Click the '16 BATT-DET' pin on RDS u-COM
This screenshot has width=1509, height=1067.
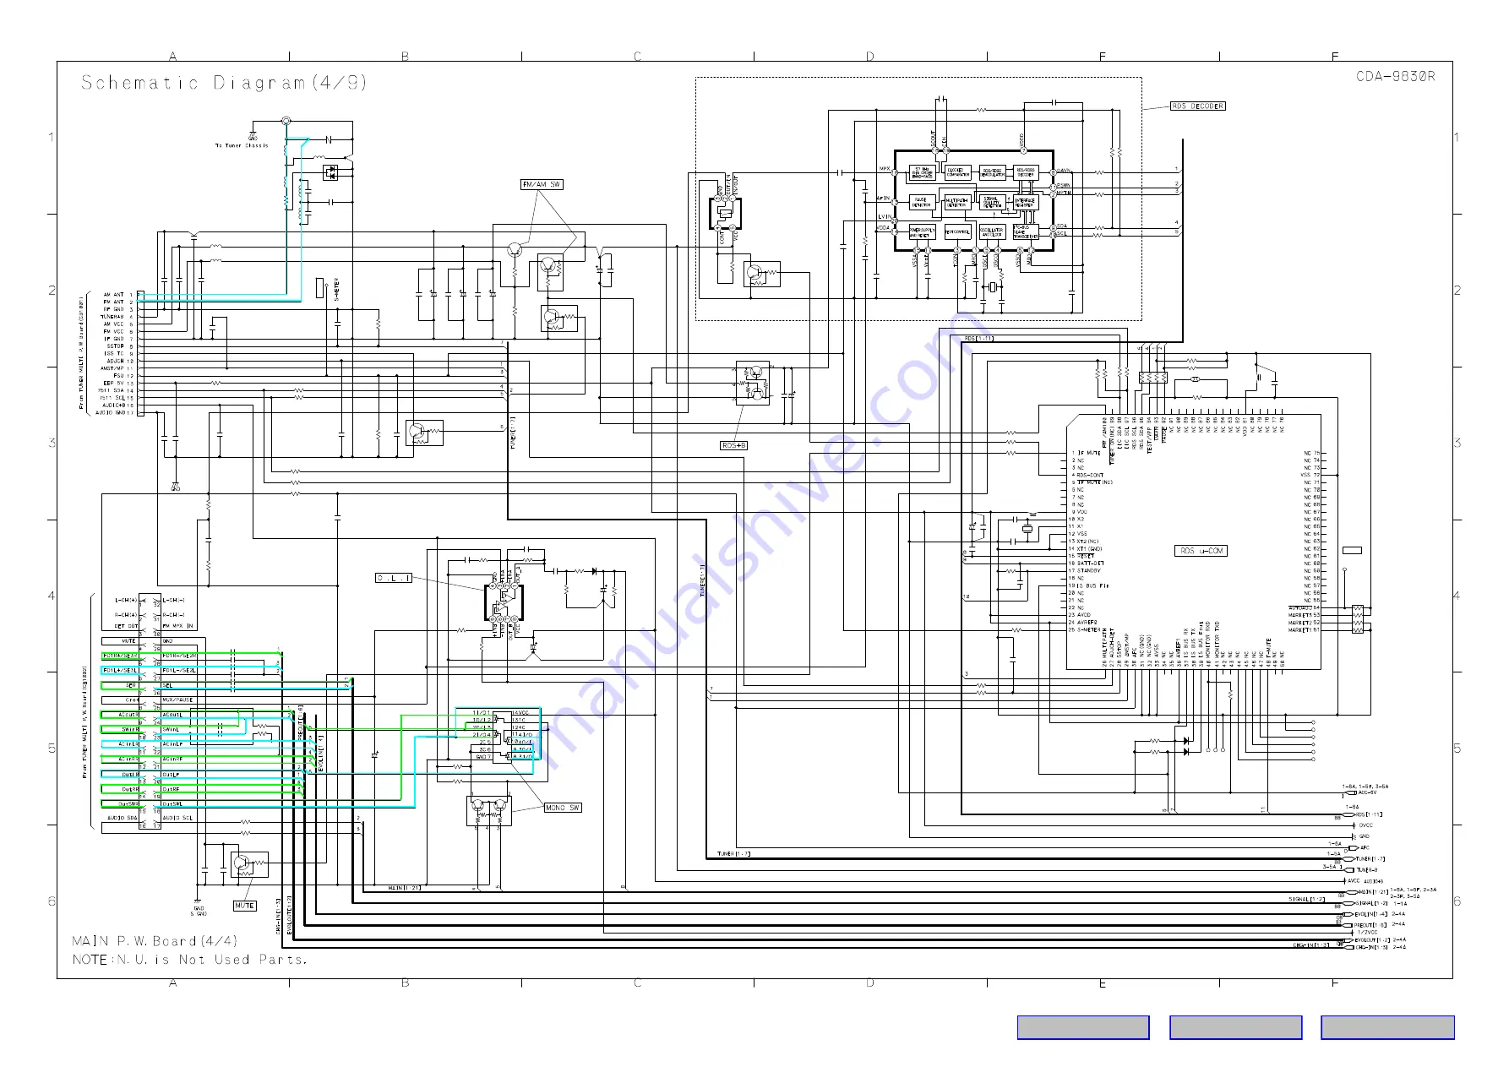pos(1087,563)
